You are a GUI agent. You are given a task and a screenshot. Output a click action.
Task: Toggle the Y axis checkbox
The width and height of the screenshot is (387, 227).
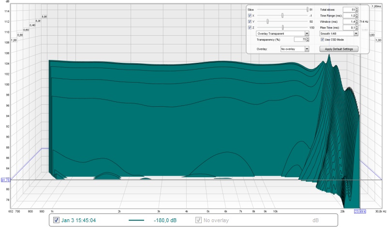coord(250,21)
